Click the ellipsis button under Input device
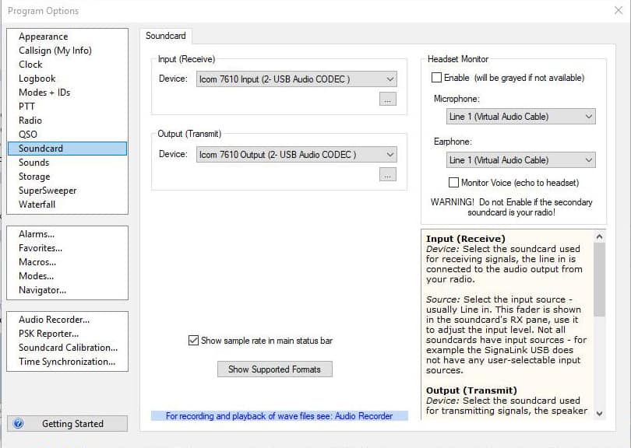Screen dimensions: 631x448 click(x=387, y=100)
